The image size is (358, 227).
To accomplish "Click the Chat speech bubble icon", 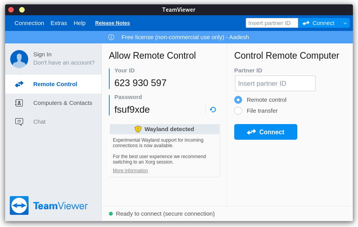I will 19,122.
